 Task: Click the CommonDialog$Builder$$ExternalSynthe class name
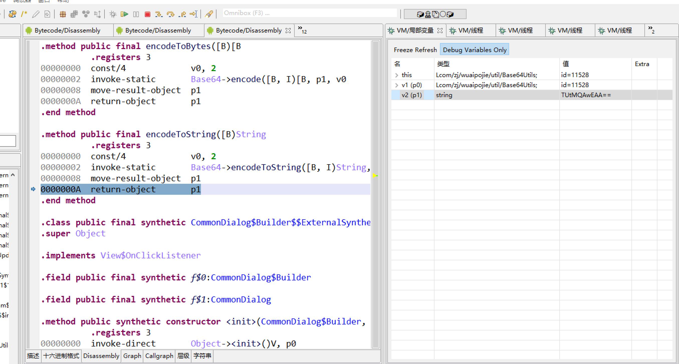(x=280, y=222)
